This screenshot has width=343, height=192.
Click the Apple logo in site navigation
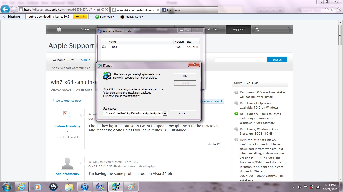pos(59,29)
